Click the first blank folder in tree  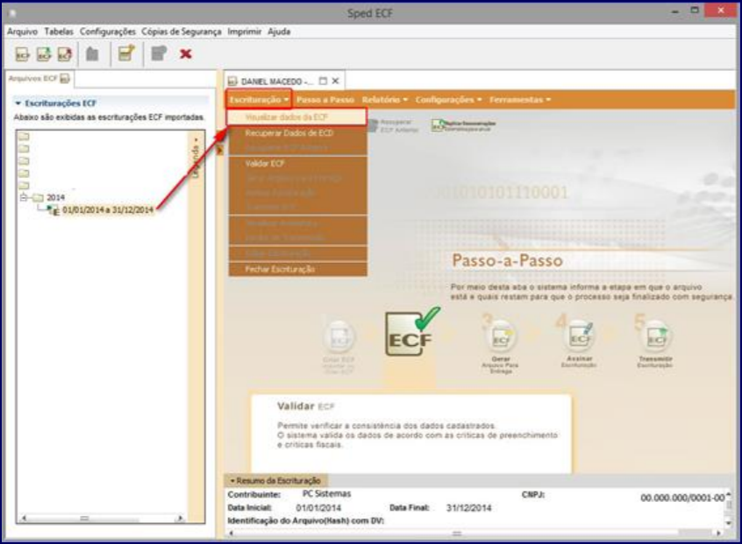[24, 137]
